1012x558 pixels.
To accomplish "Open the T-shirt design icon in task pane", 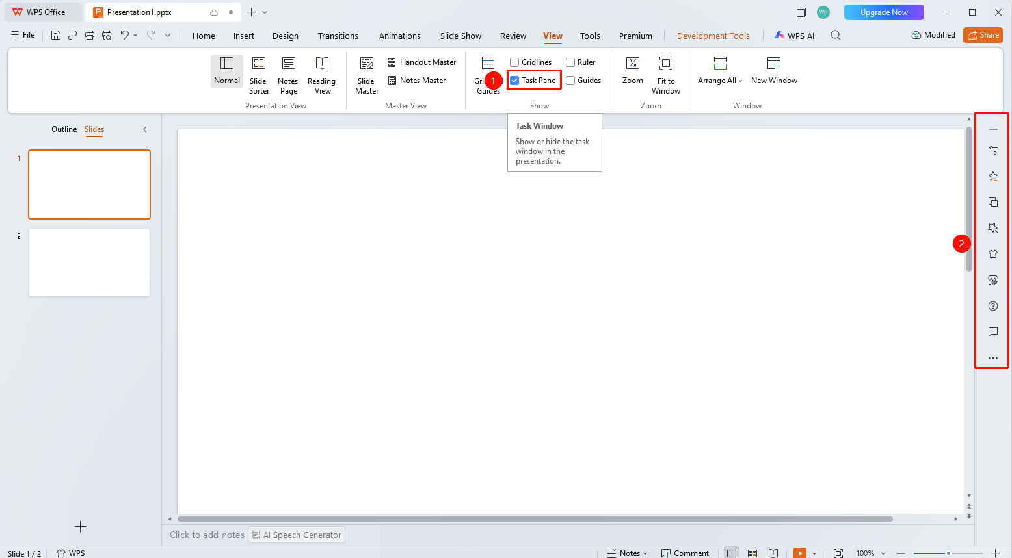I will pos(993,254).
